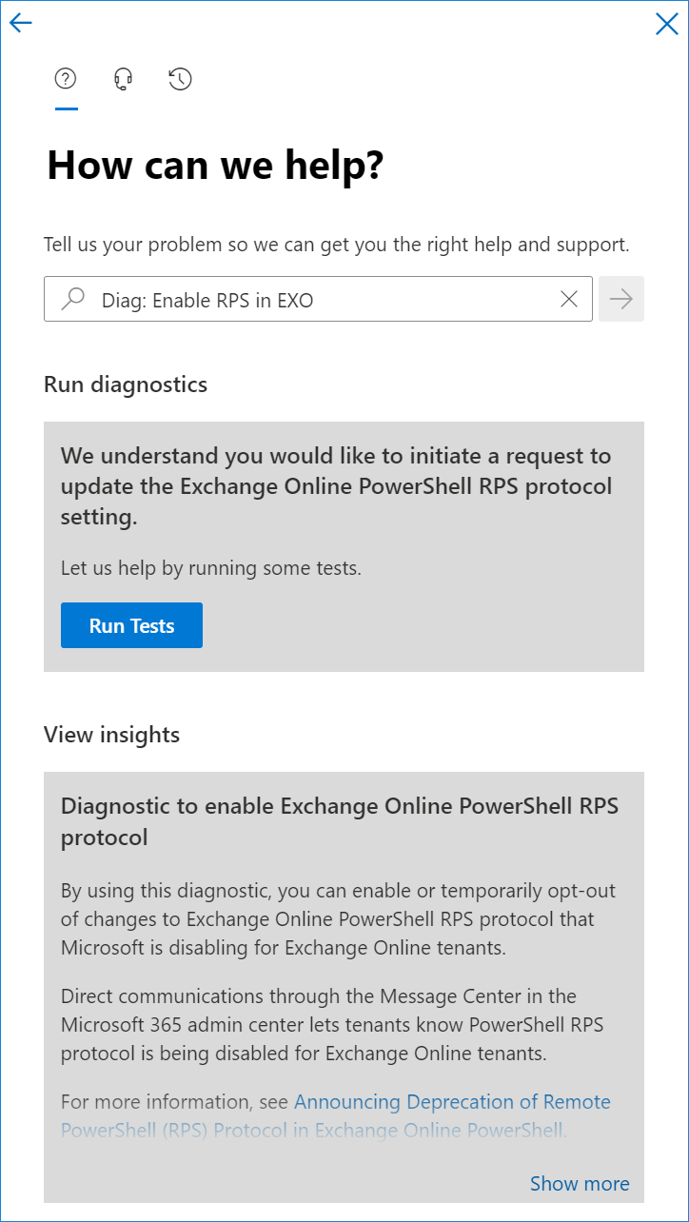Clear the search query with the X icon
689x1222 pixels.
coord(569,298)
